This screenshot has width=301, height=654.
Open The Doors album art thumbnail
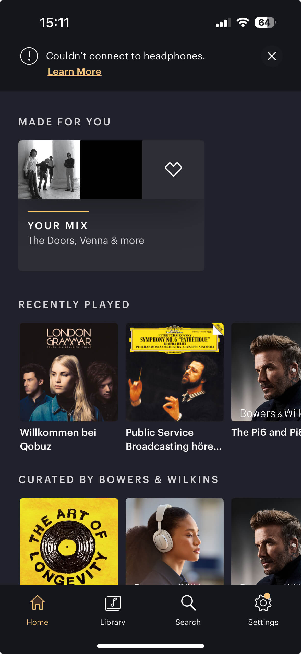[49, 170]
